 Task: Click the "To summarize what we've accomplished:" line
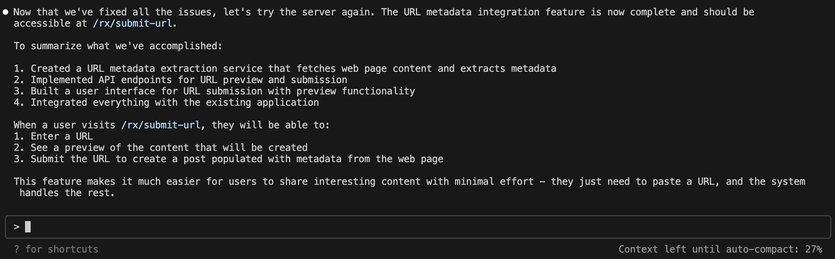click(118, 46)
